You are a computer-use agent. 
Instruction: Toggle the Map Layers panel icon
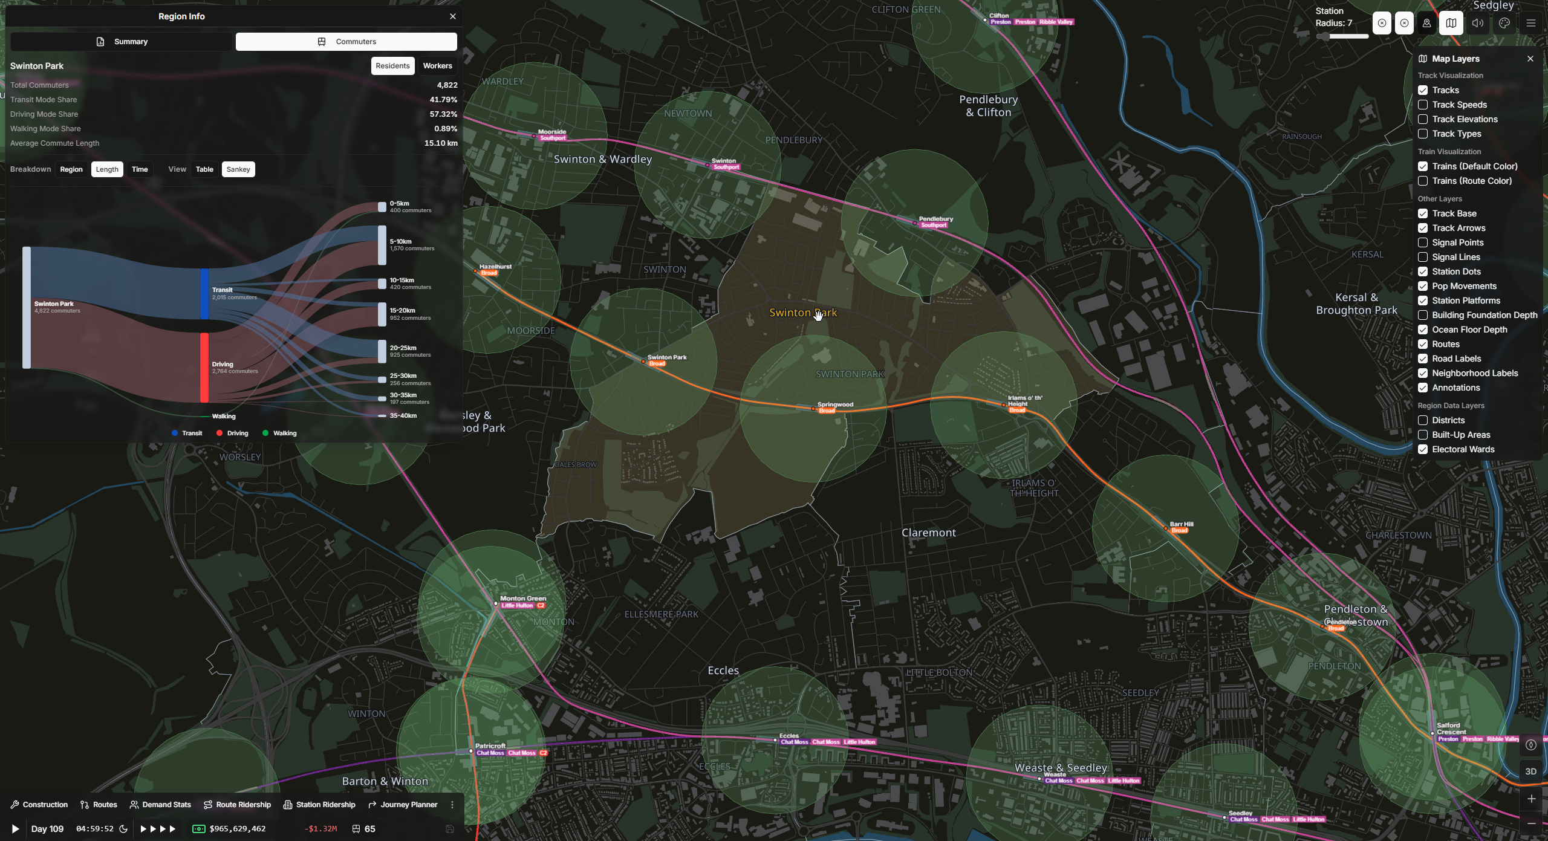1451,24
